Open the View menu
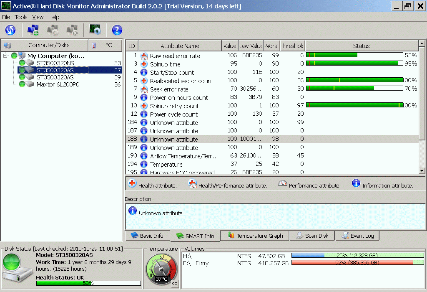The image size is (427, 292). [38, 17]
